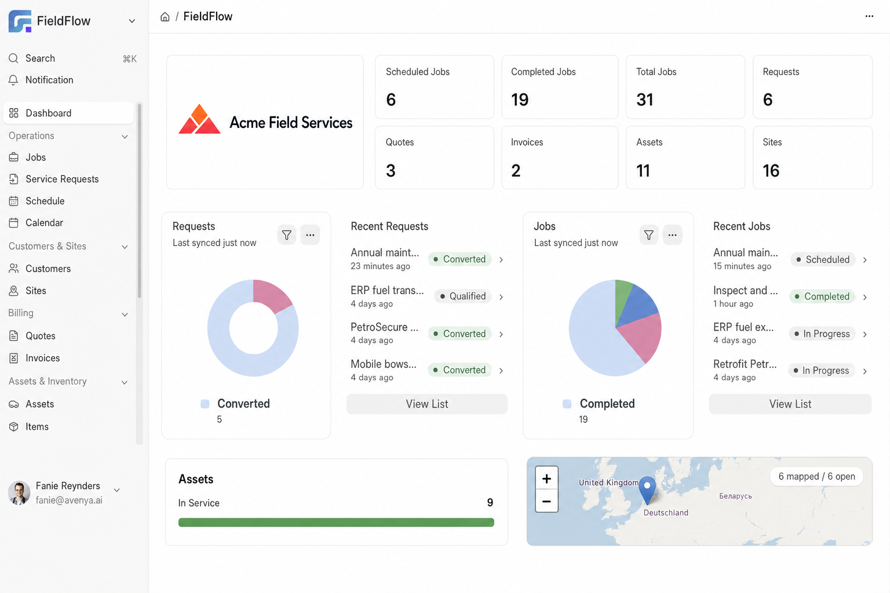Image resolution: width=890 pixels, height=593 pixels.
Task: Click the Items box icon
Action: pos(13,427)
